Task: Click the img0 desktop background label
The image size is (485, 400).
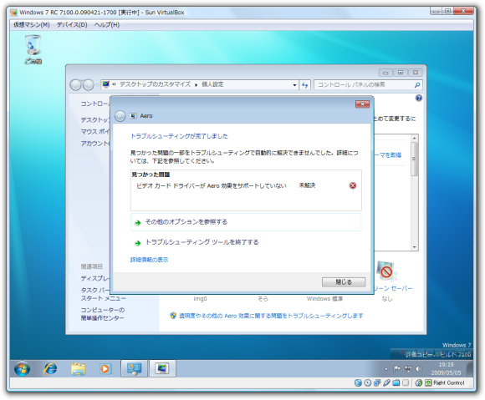Action: pos(200,299)
